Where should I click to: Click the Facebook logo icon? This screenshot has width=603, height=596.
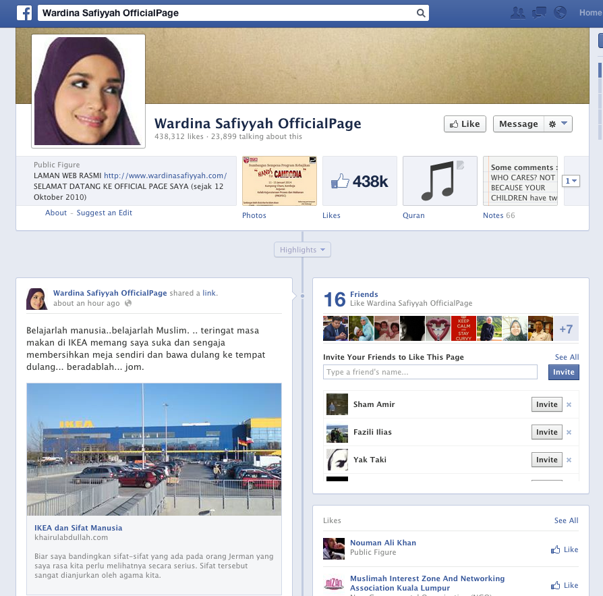click(24, 13)
